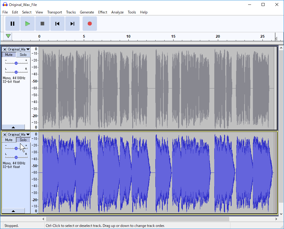Skip to end of the project
This screenshot has width=284, height=229.
(72, 24)
